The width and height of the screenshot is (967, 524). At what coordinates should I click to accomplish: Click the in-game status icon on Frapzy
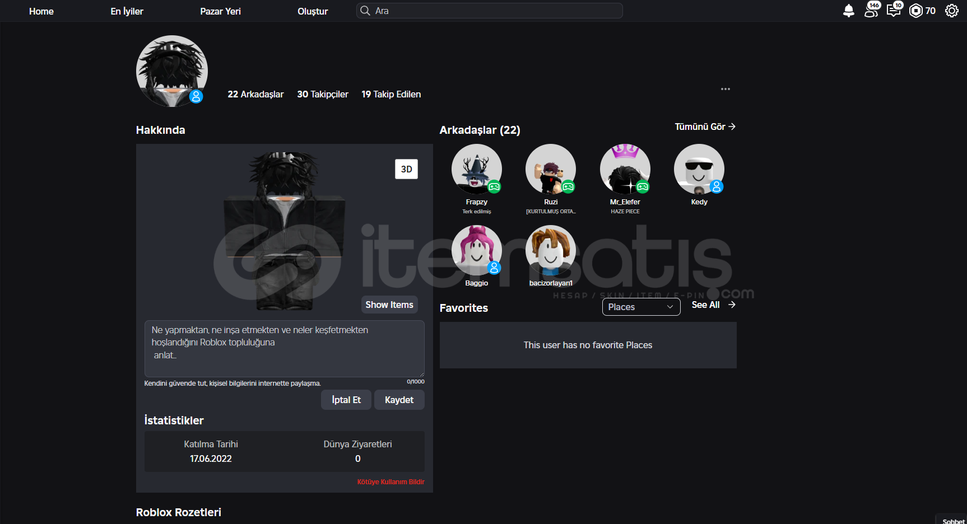click(494, 187)
